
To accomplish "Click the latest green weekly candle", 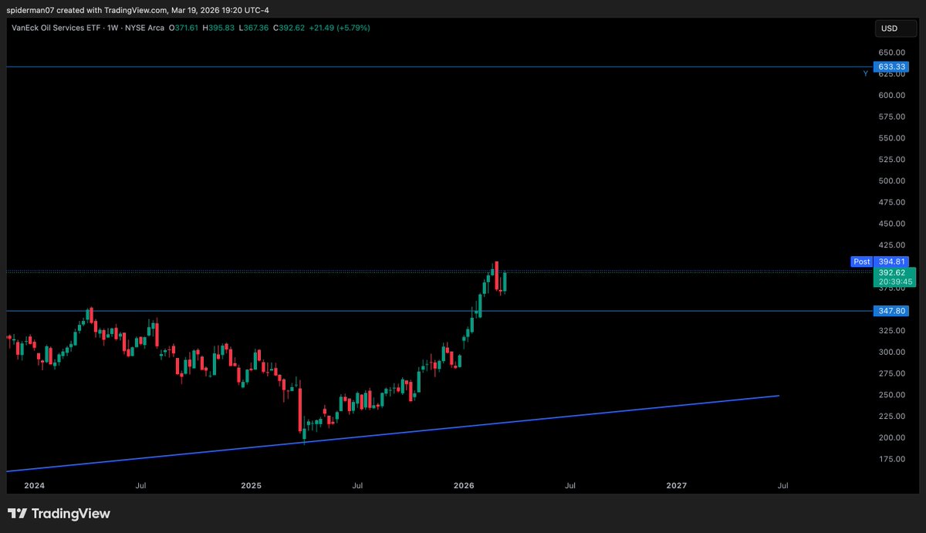I will coord(505,282).
